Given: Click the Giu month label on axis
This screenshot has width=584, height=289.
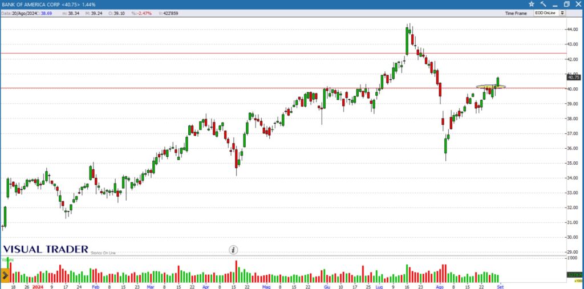Looking at the screenshot, I should 327,287.
